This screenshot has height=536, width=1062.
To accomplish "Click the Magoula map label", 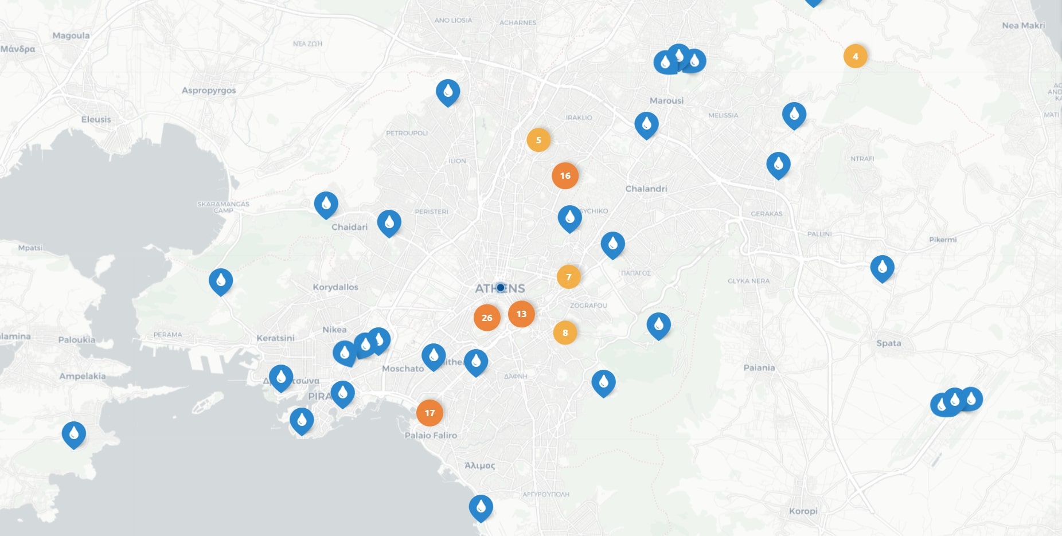I will (71, 36).
